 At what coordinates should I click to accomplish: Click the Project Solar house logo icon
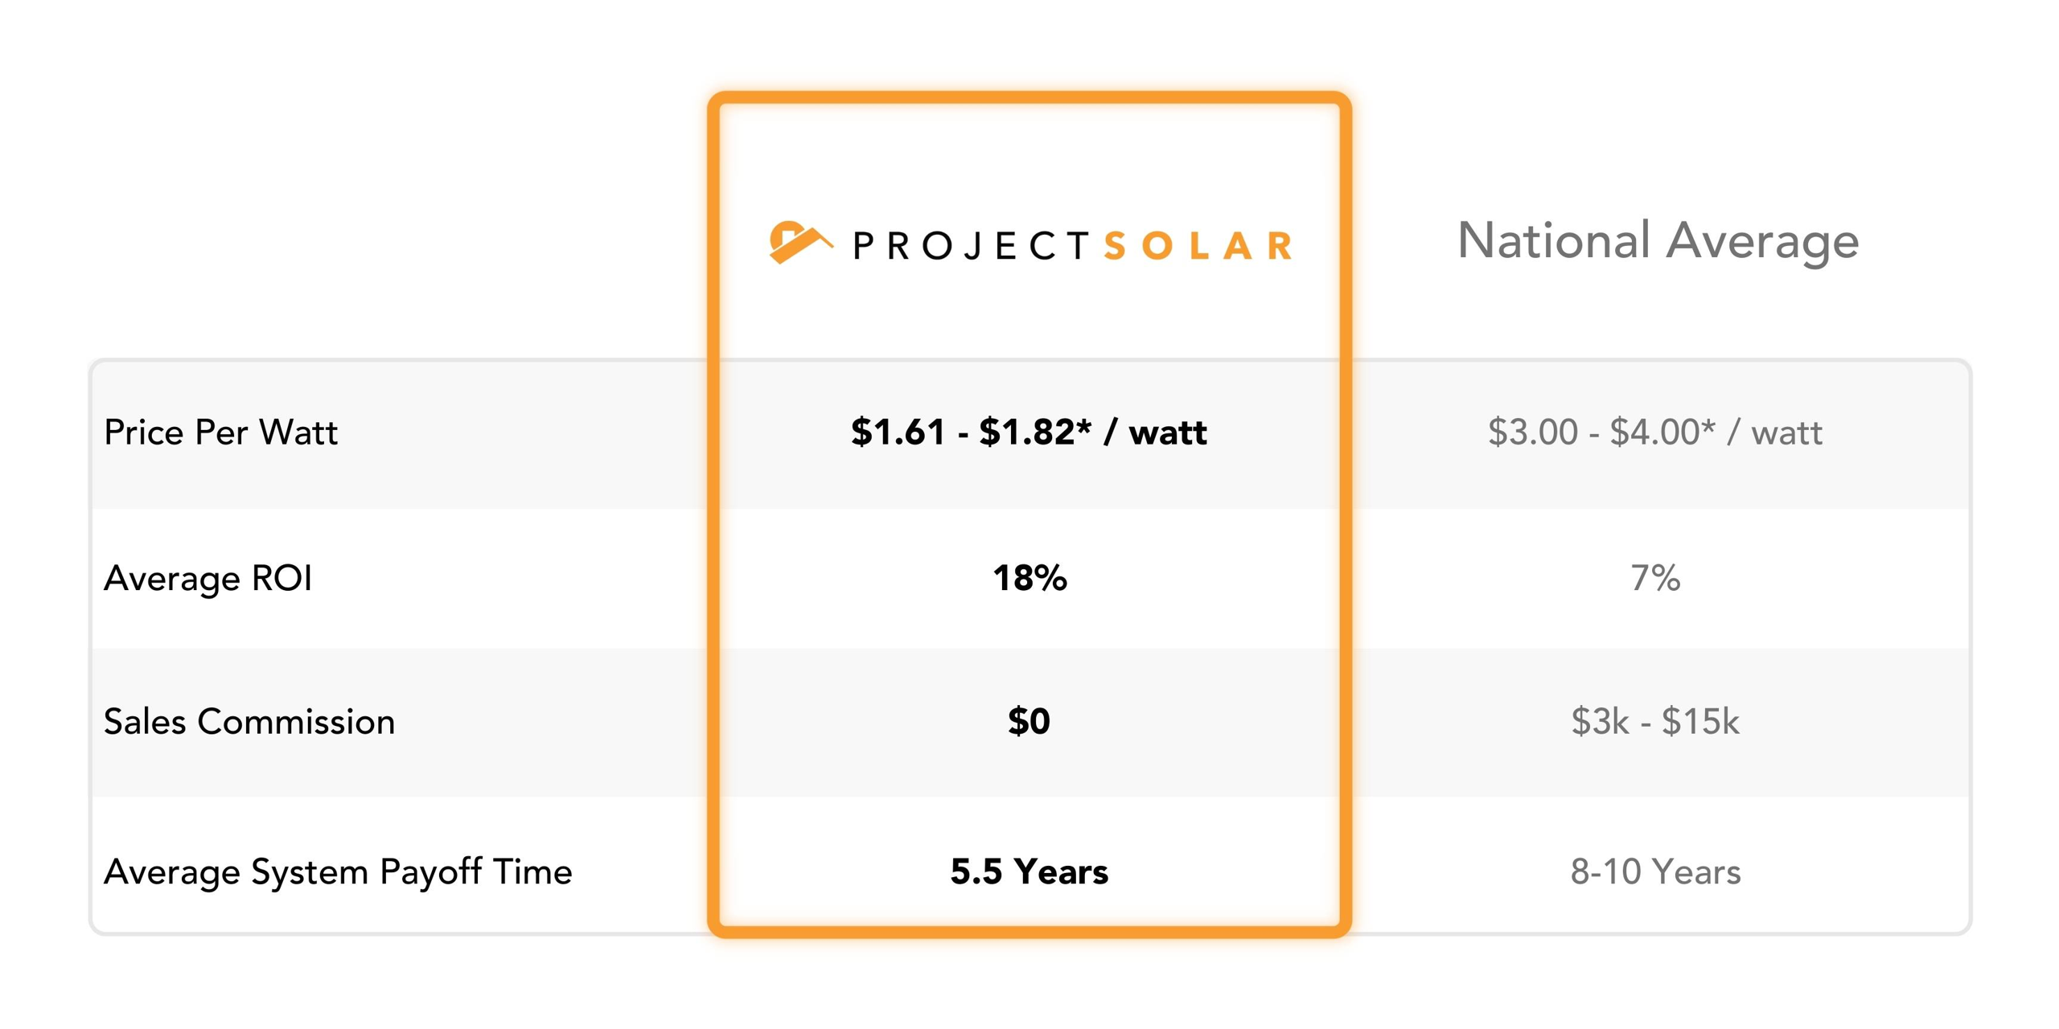[800, 242]
